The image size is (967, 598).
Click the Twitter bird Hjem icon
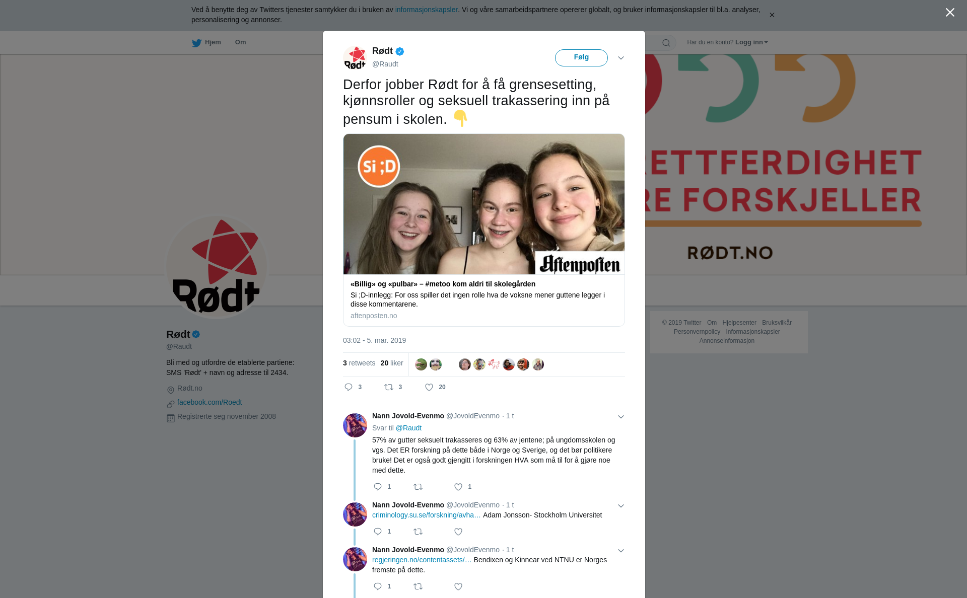[196, 43]
